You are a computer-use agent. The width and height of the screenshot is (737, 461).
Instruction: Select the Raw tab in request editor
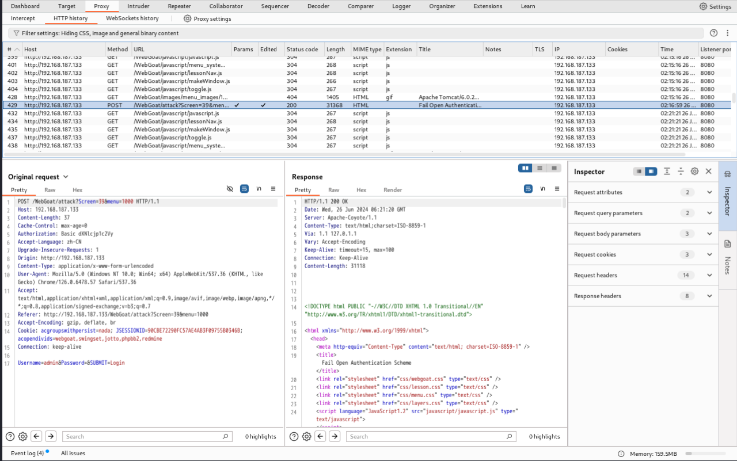50,190
